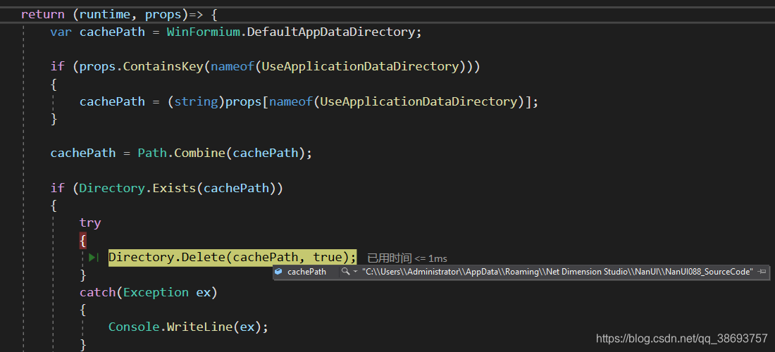The image size is (775, 352).
Task: Pin the cachePath datatip to source
Action: click(762, 272)
